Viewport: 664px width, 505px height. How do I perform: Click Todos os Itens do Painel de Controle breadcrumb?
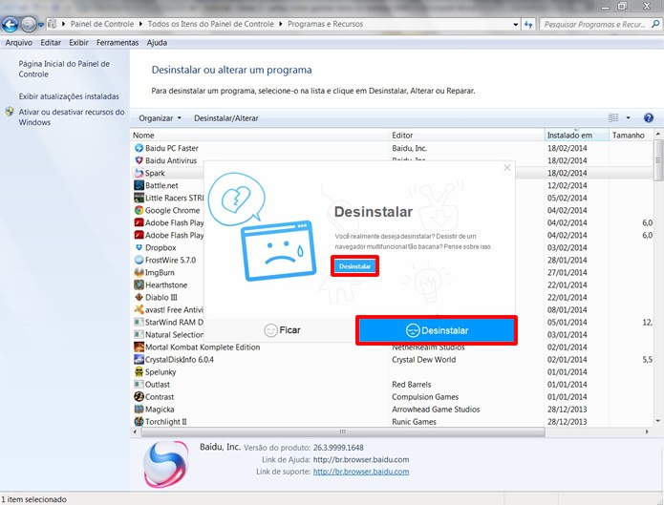(211, 24)
